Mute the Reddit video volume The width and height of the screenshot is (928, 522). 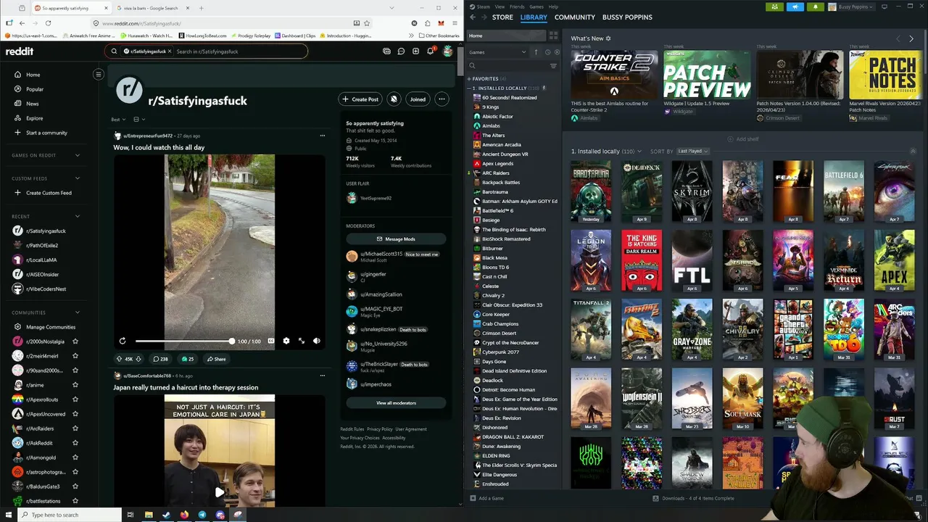317,341
